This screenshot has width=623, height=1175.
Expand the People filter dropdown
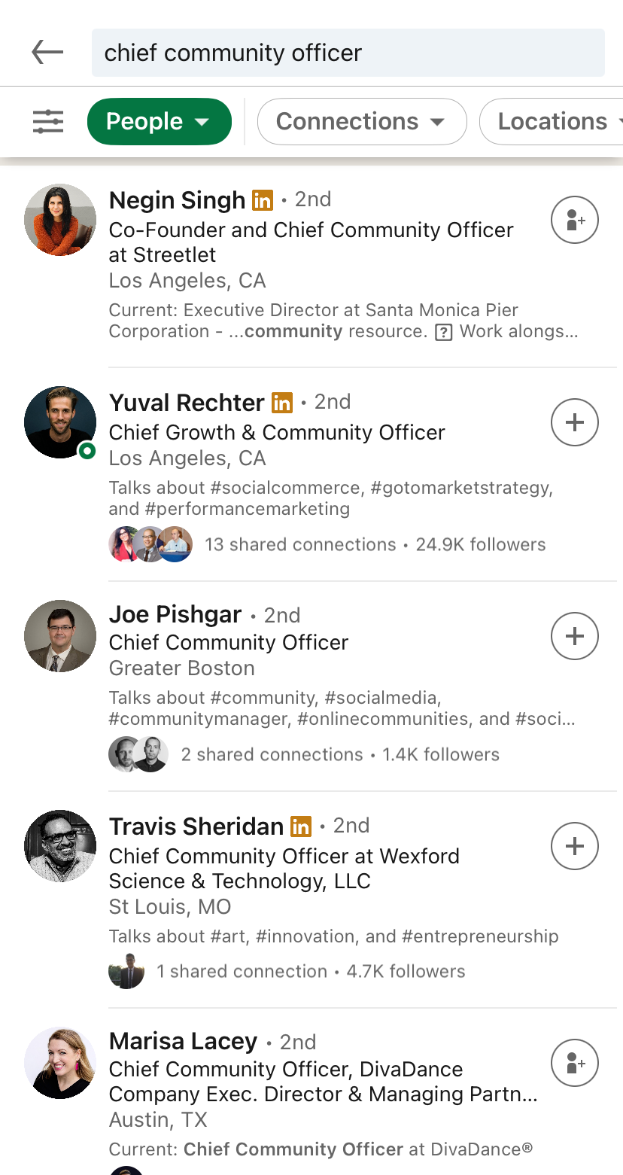[x=159, y=121]
